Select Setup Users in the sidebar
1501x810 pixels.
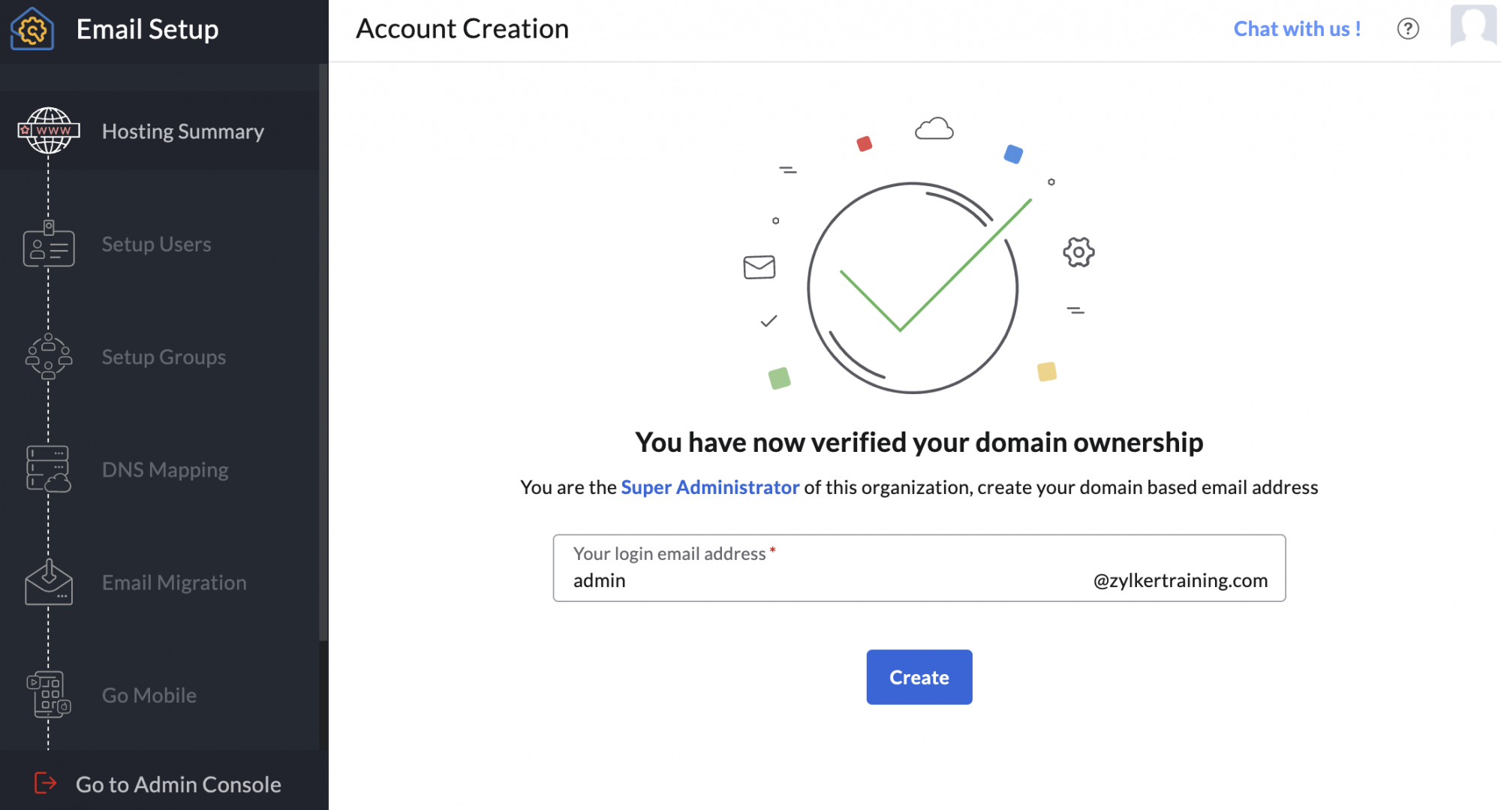click(156, 244)
